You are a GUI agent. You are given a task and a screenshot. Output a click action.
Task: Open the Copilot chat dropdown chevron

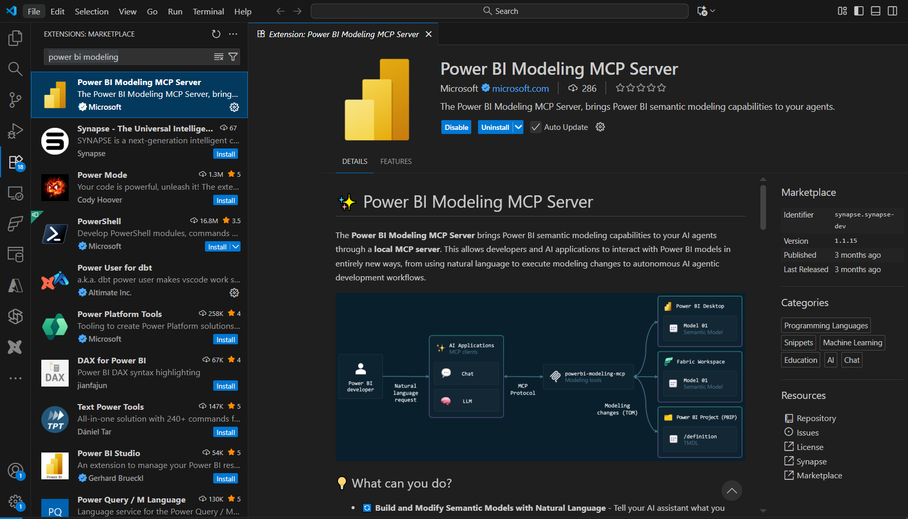(713, 11)
